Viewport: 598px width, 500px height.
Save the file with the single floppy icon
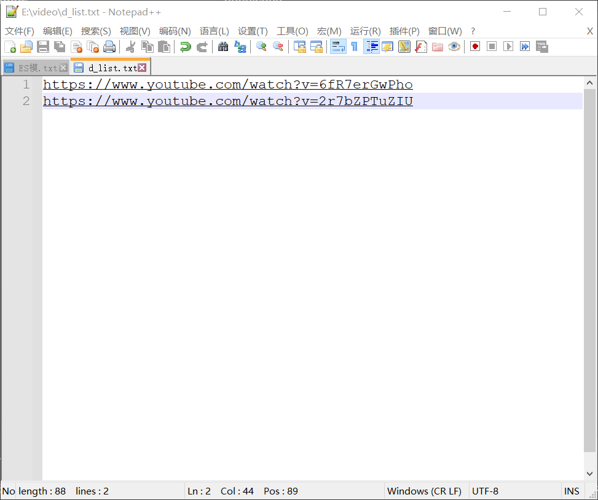tap(43, 47)
